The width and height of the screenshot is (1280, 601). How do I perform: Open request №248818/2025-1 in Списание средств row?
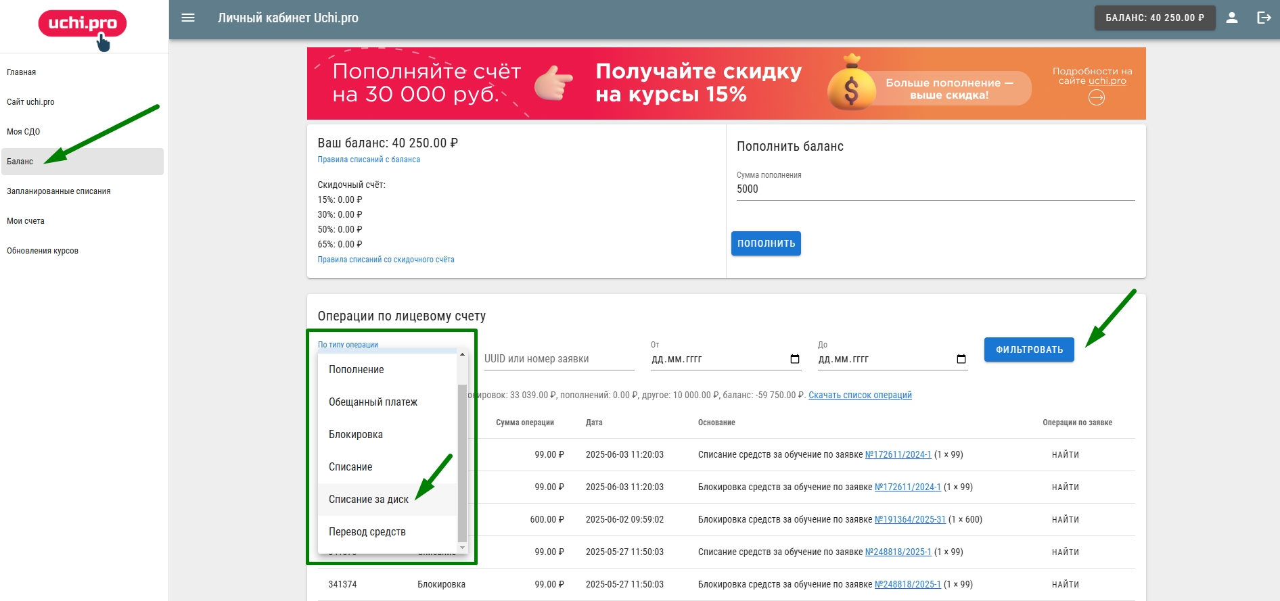[x=898, y=552]
